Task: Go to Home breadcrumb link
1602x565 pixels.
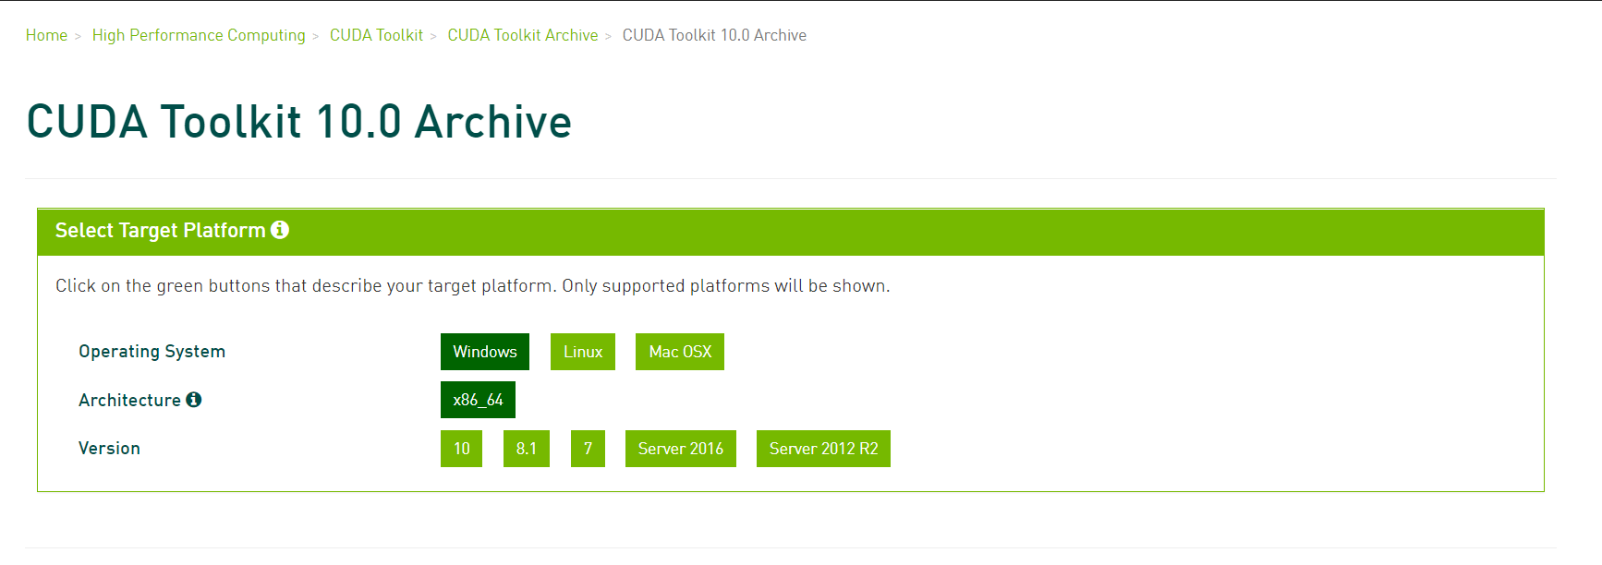Action: click(46, 35)
